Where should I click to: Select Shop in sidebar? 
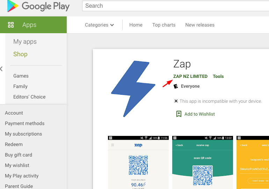coord(20,54)
